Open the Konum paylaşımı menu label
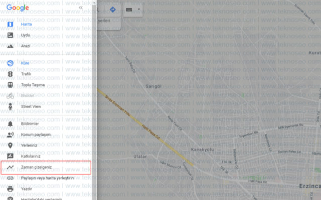 point(36,134)
